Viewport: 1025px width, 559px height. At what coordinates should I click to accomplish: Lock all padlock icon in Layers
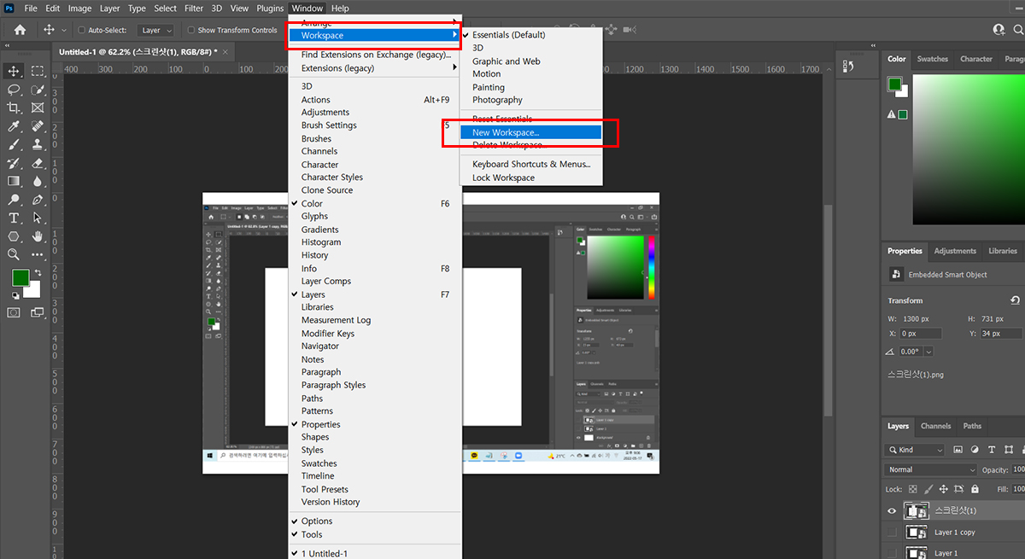point(974,489)
